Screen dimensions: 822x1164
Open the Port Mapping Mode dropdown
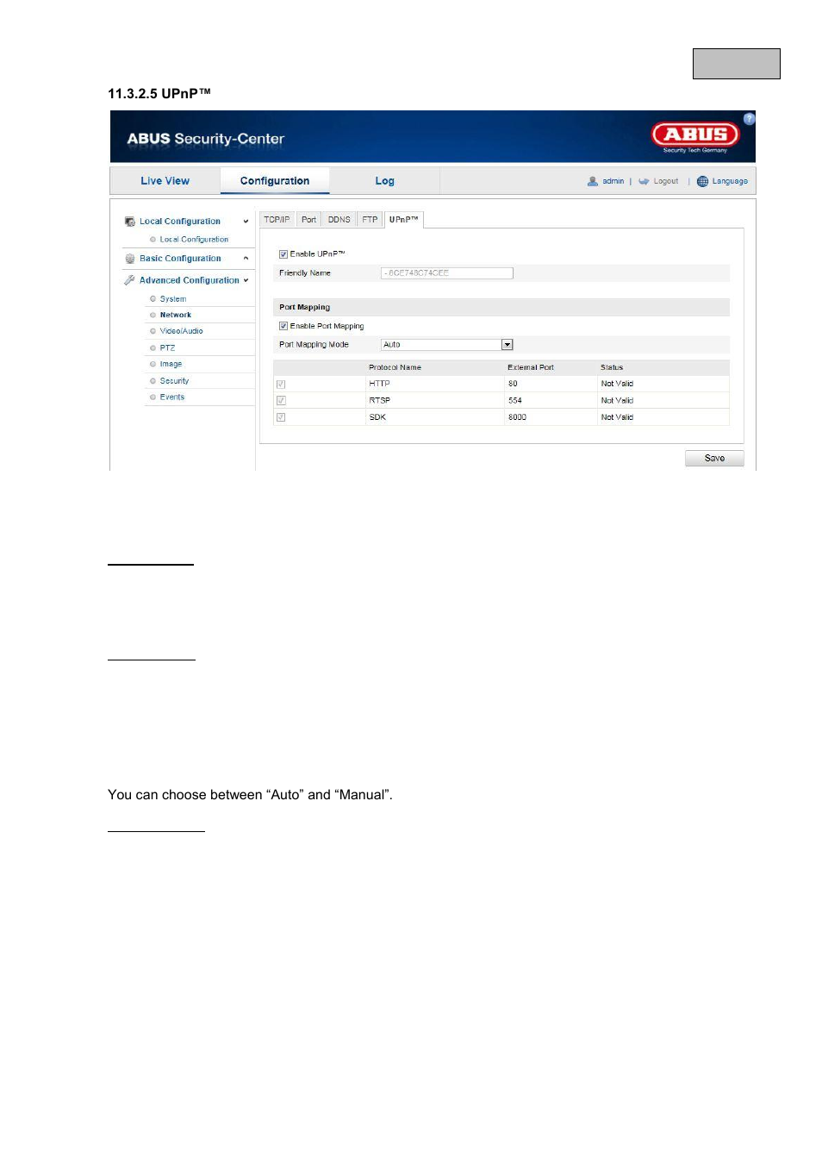click(447, 345)
